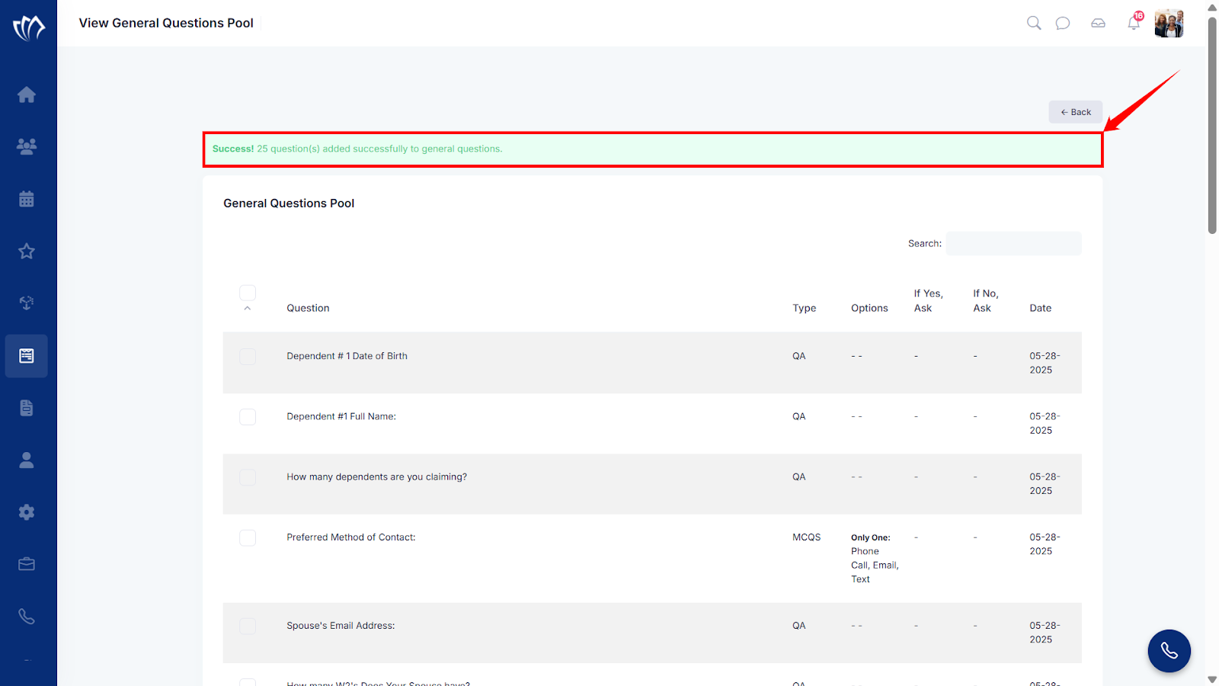
Task: Open the briefcase sidebar icon
Action: (x=27, y=564)
